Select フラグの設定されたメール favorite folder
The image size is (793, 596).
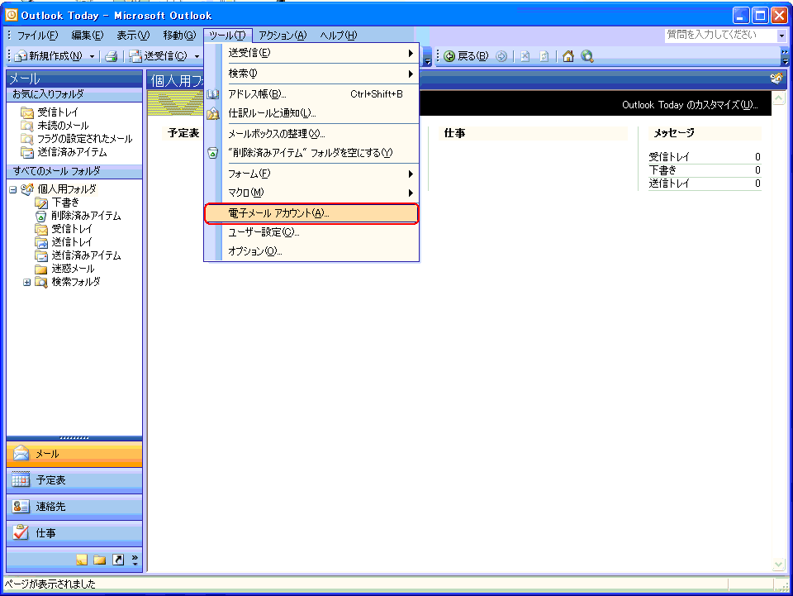pyautogui.click(x=85, y=139)
